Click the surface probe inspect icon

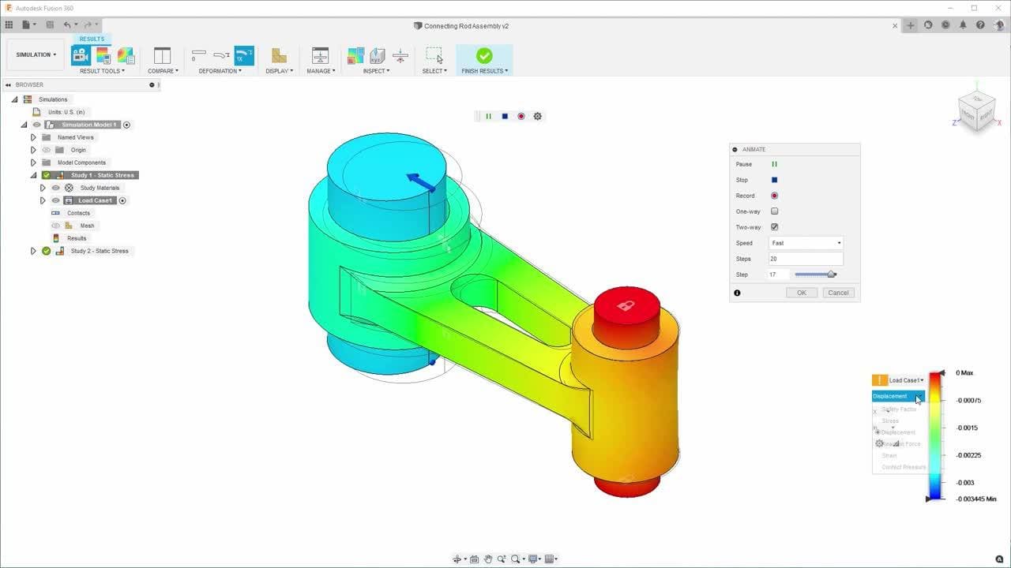point(355,55)
